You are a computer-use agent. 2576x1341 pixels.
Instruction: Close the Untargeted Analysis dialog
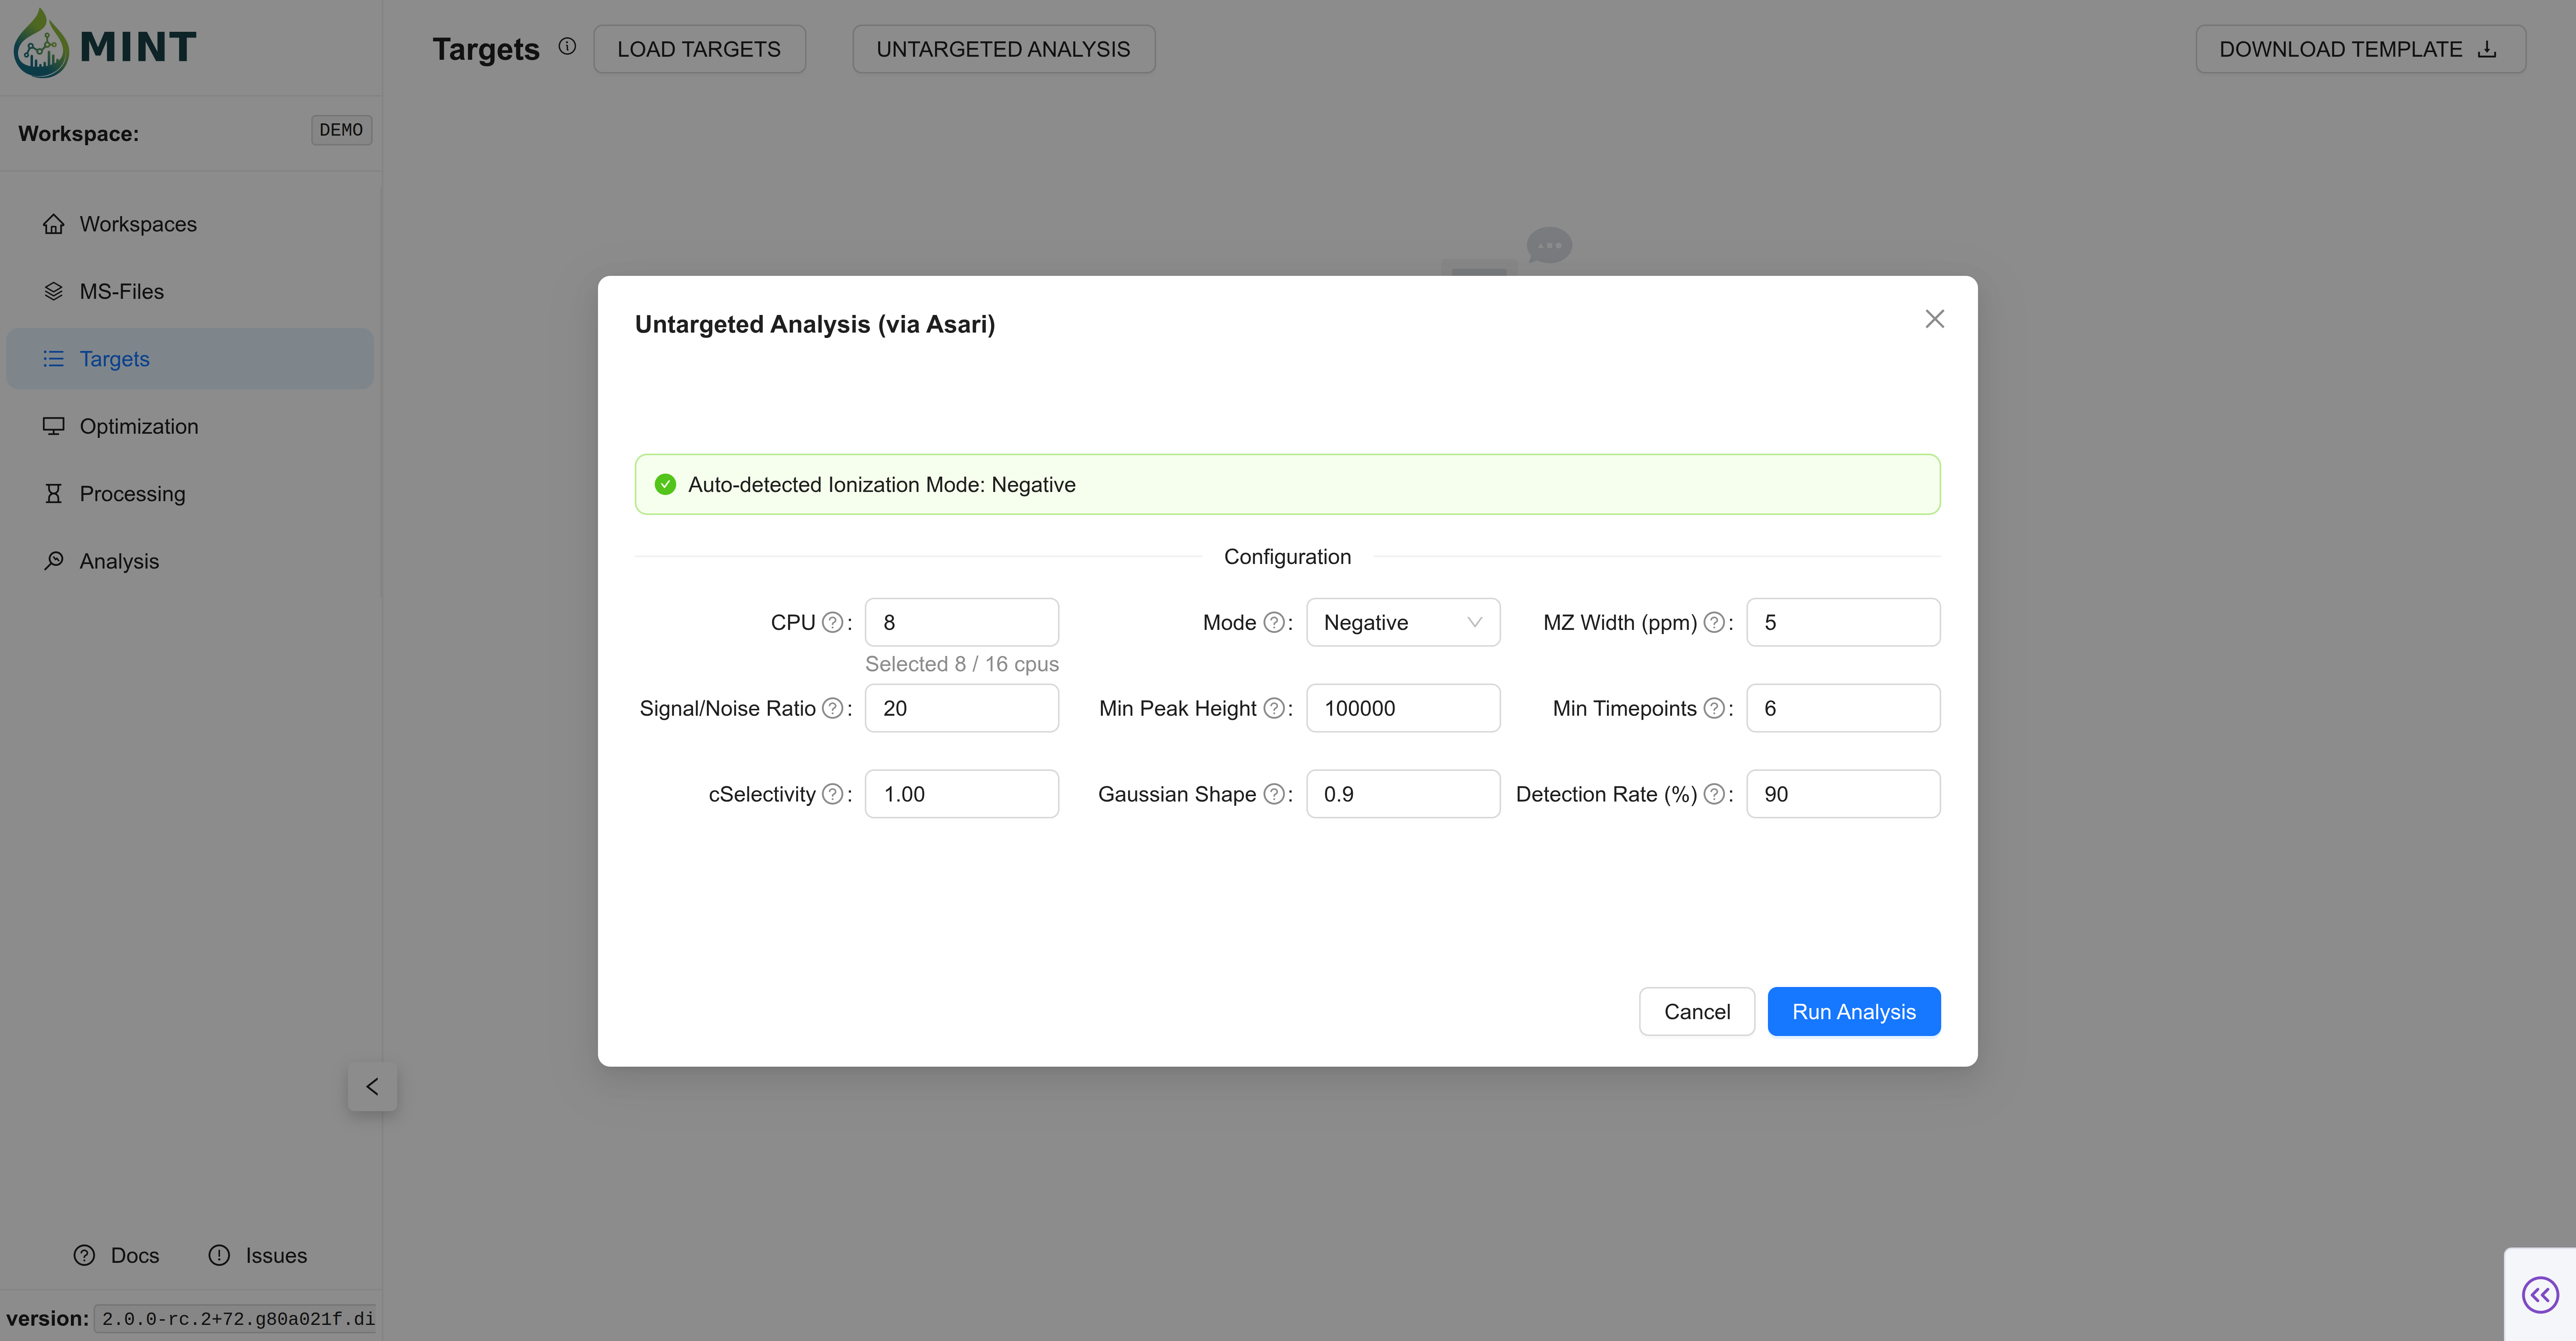point(1934,319)
